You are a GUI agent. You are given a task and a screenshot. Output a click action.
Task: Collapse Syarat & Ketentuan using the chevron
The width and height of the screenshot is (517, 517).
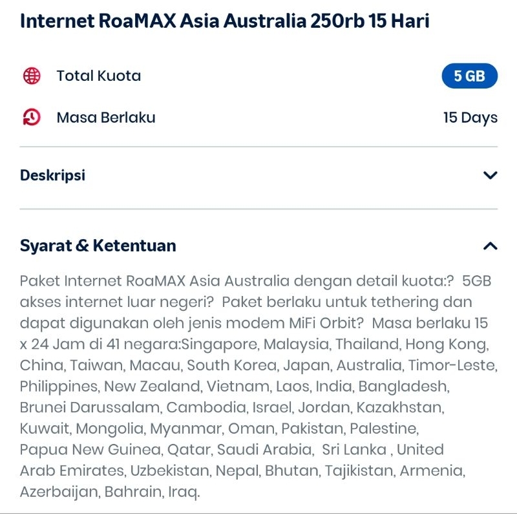tap(491, 246)
